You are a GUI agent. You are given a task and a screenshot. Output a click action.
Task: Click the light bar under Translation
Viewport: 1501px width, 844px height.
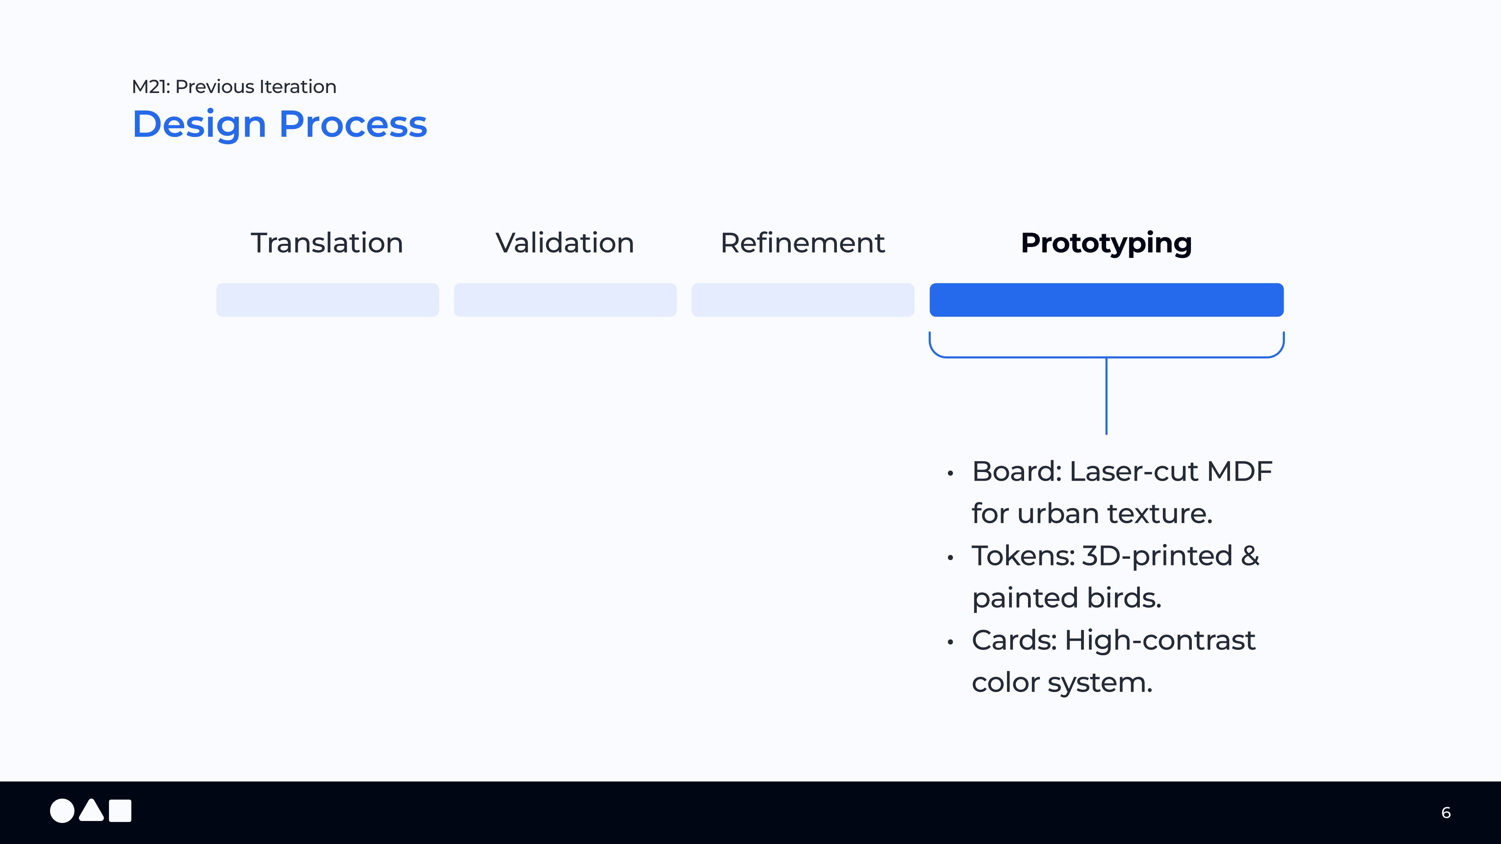[x=328, y=300]
